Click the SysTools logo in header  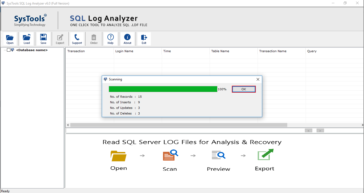coord(30,20)
